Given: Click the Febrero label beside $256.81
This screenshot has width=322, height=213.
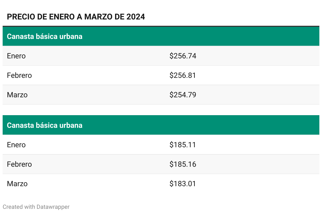Looking at the screenshot, I should [x=19, y=75].
